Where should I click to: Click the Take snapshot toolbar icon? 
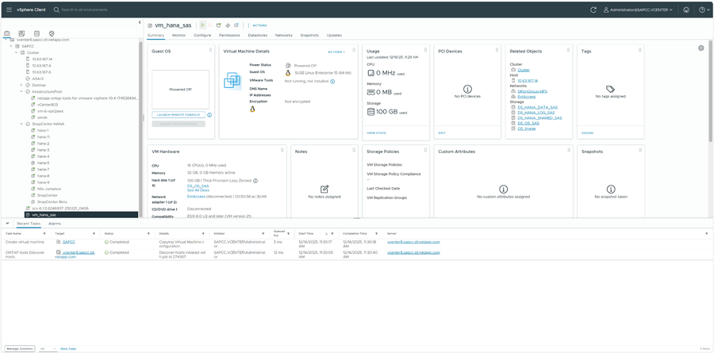[x=236, y=25]
